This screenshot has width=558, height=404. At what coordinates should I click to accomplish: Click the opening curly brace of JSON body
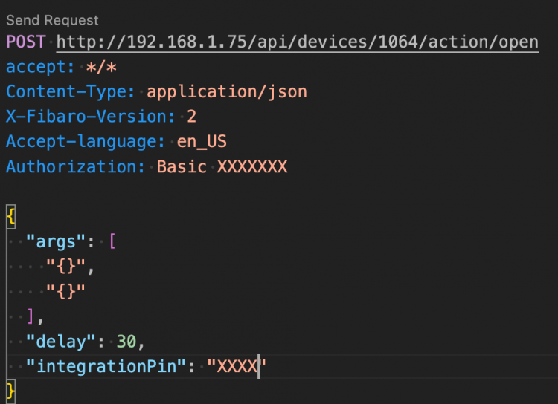coord(10,216)
